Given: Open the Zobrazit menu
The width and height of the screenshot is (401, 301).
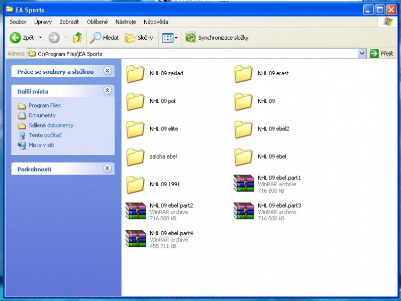Looking at the screenshot, I should pyautogui.click(x=69, y=22).
